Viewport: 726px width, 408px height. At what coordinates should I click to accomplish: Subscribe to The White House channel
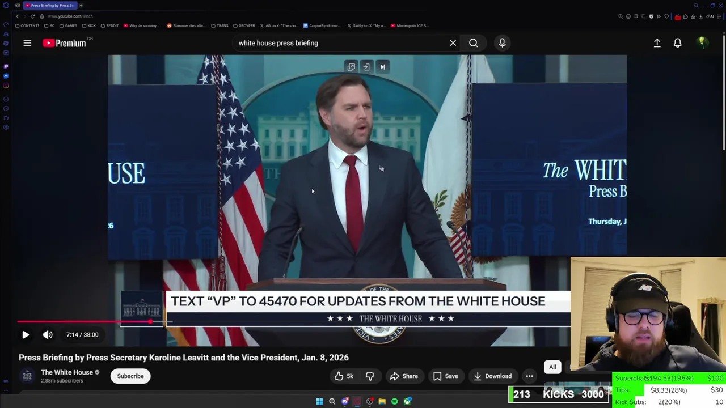tap(130, 376)
